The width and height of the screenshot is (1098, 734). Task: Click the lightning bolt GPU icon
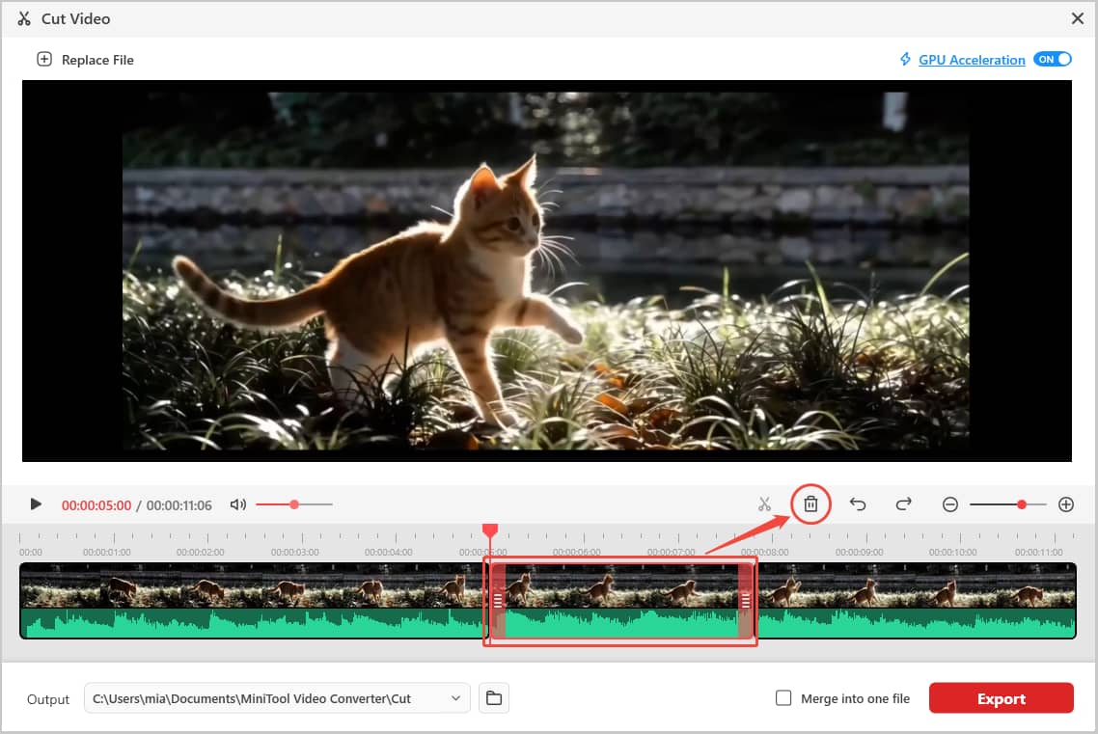tap(905, 60)
